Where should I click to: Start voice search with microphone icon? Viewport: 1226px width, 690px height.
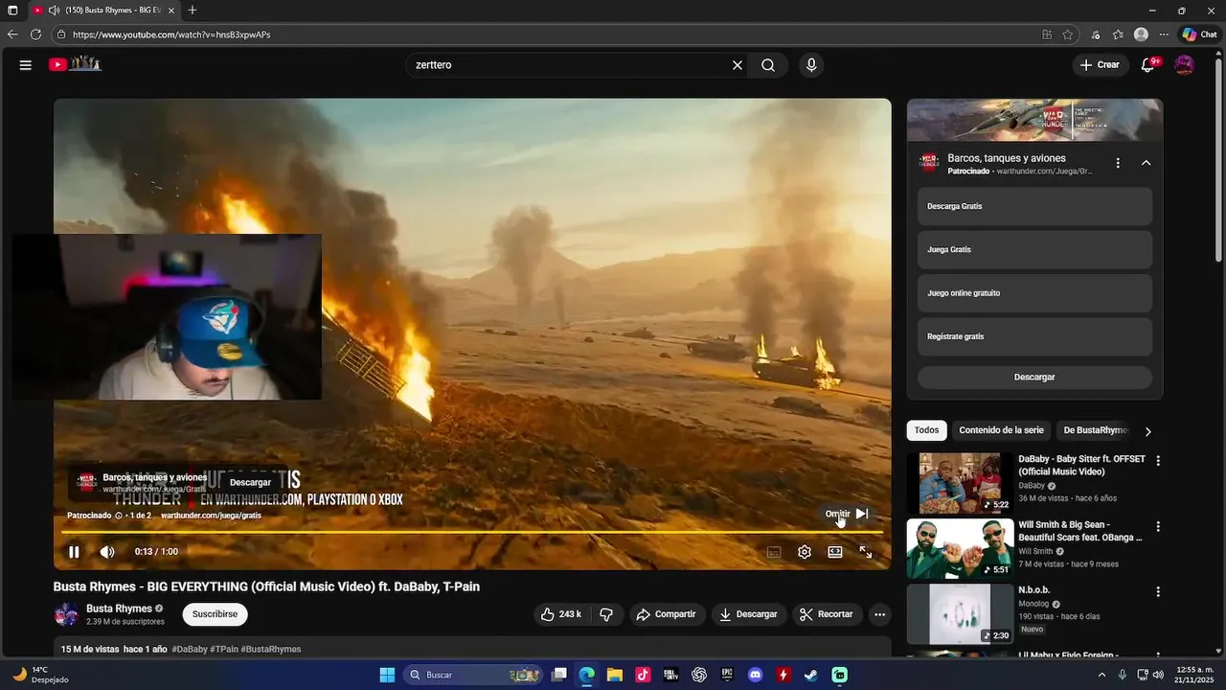(811, 65)
